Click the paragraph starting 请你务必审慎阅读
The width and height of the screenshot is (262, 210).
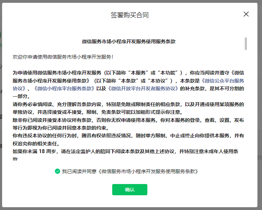(128, 108)
